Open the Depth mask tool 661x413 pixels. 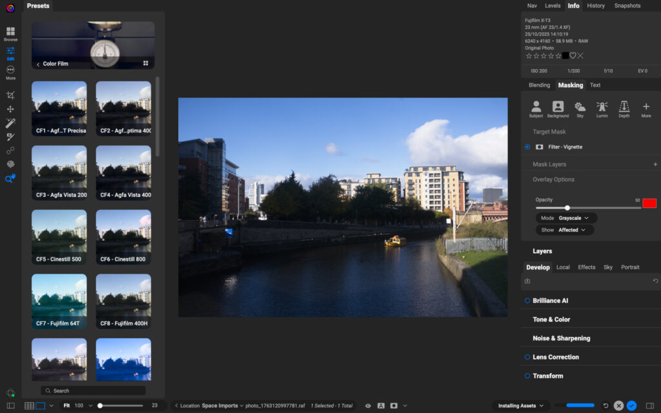click(x=623, y=108)
